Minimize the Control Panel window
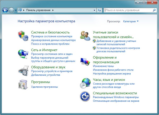Viewport: 159px width, 115px height. click(138, 2)
